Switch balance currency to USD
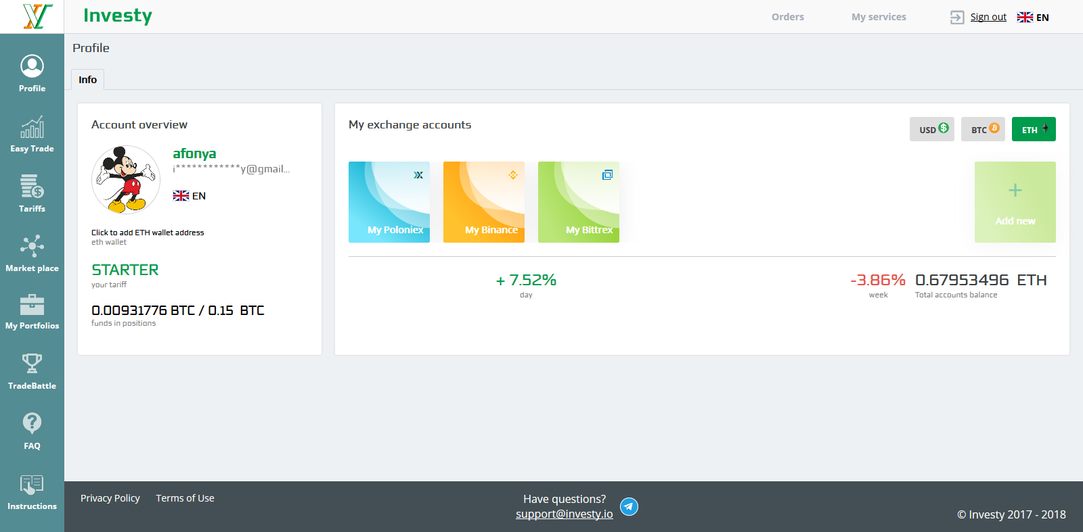This screenshot has height=532, width=1083. 932,129
